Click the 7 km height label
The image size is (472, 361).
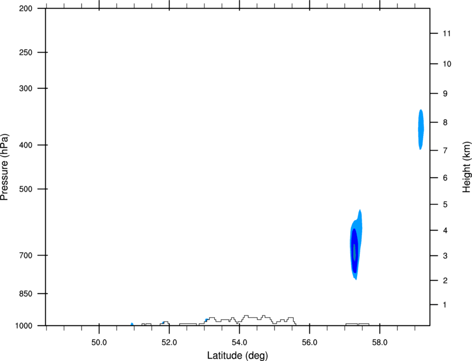(x=445, y=151)
